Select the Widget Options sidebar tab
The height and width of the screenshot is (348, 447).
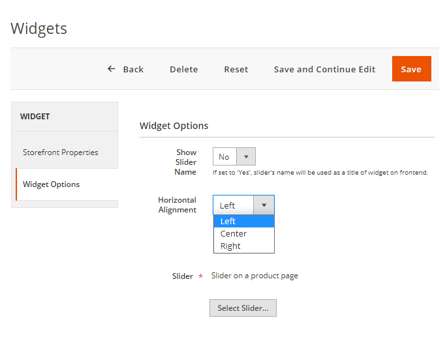[52, 184]
